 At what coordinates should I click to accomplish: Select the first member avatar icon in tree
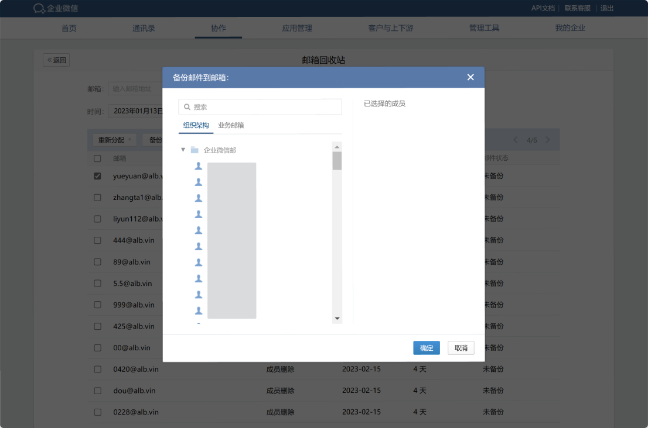[198, 166]
